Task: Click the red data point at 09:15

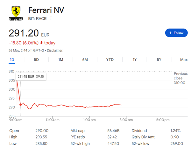Action: 20,105
